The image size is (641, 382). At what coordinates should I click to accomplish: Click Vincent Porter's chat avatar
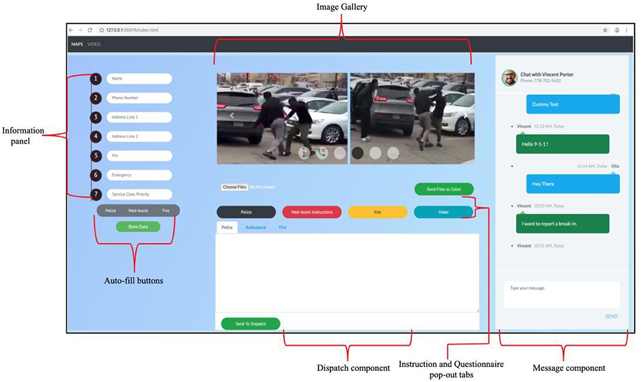[x=509, y=77]
